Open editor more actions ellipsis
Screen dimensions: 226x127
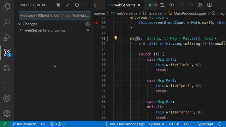pyautogui.click(x=219, y=5)
